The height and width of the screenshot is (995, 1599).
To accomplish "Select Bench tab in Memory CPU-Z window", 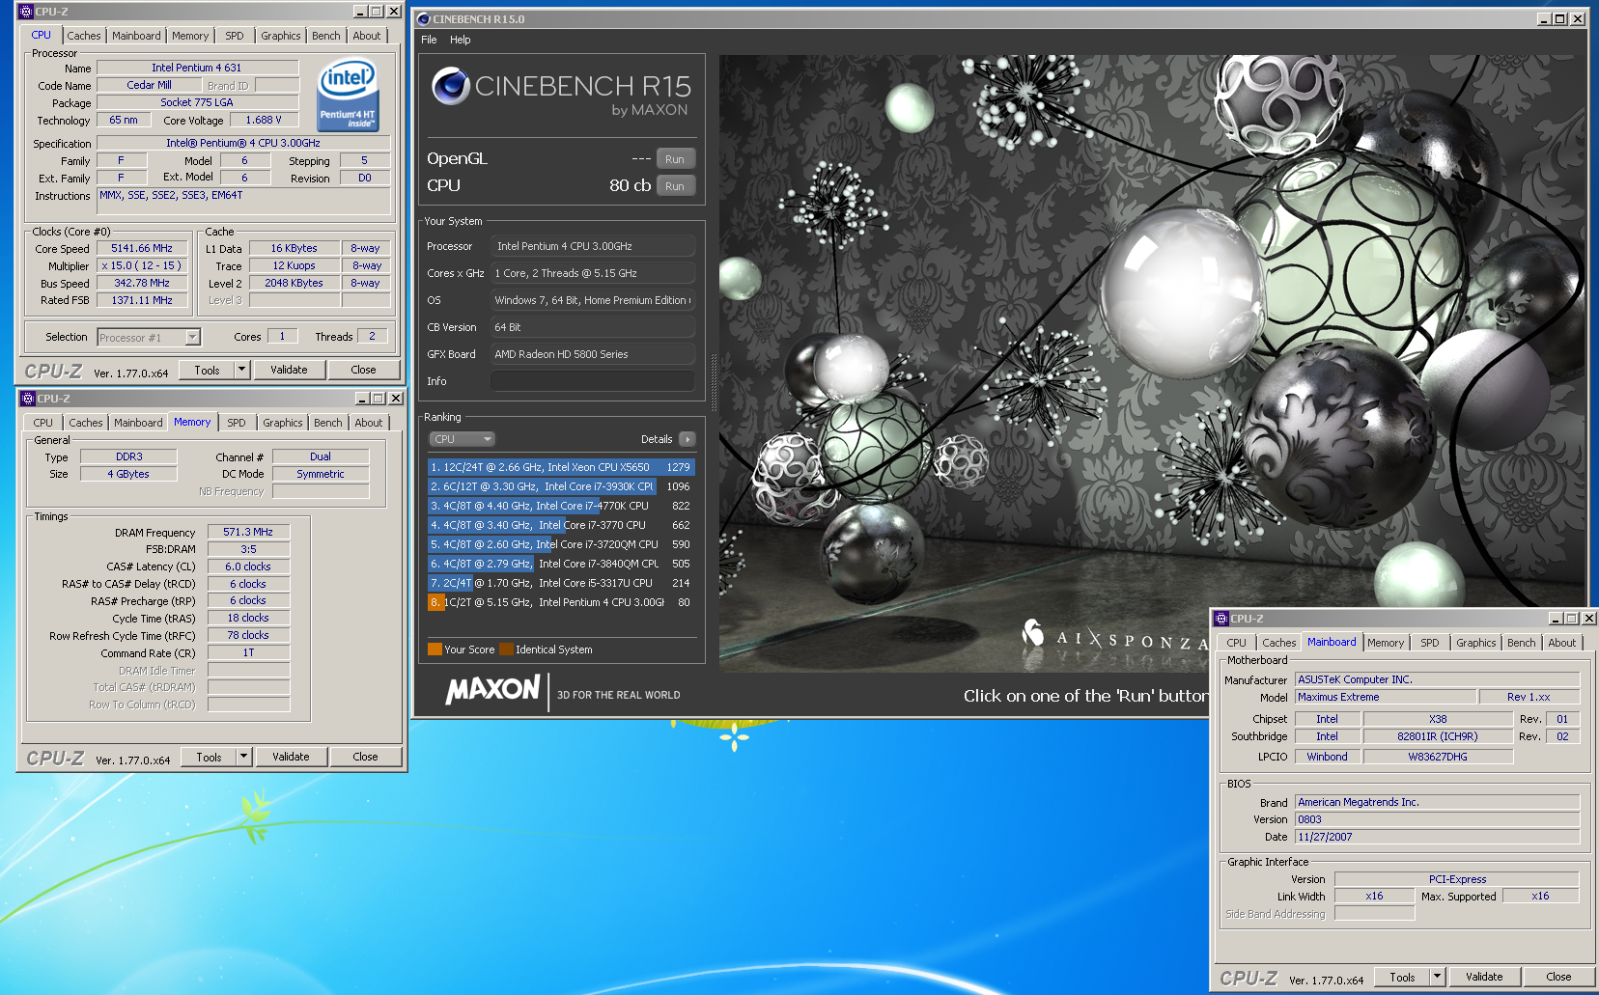I will point(328,423).
